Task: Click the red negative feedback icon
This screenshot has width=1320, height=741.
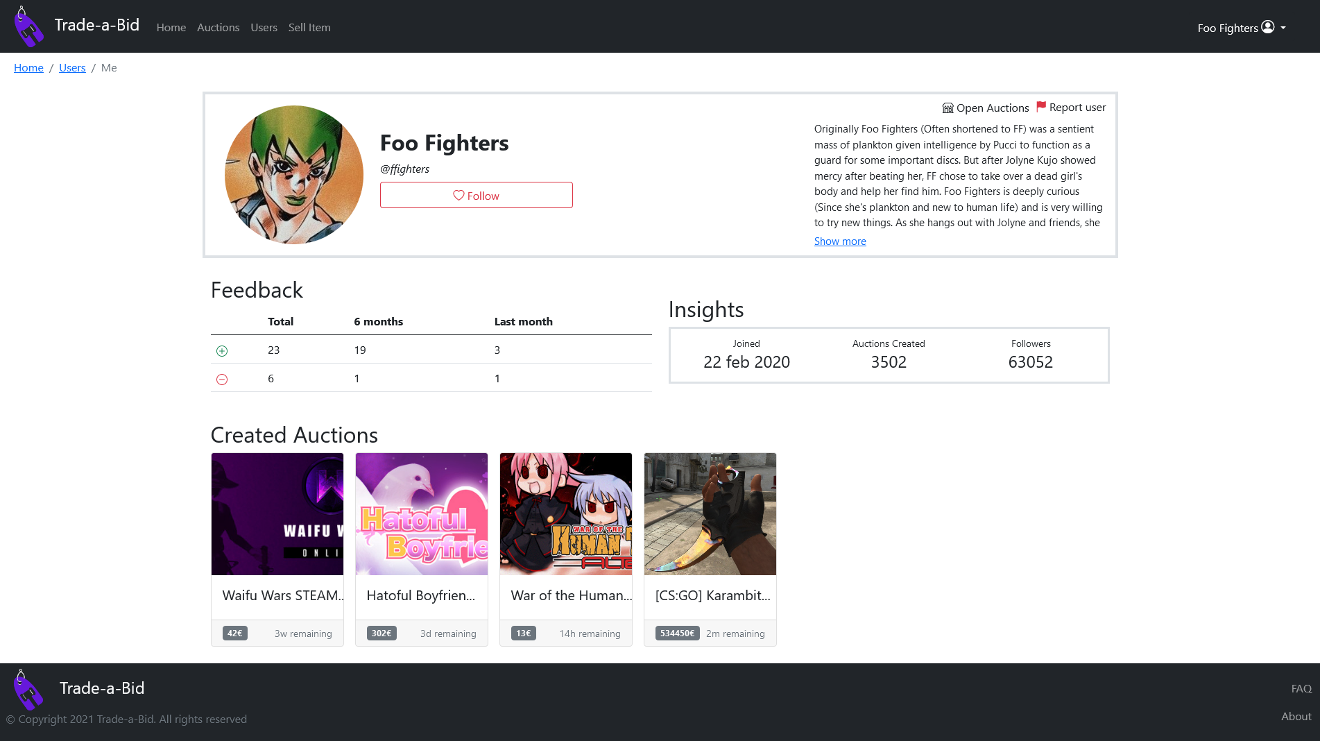Action: click(222, 380)
